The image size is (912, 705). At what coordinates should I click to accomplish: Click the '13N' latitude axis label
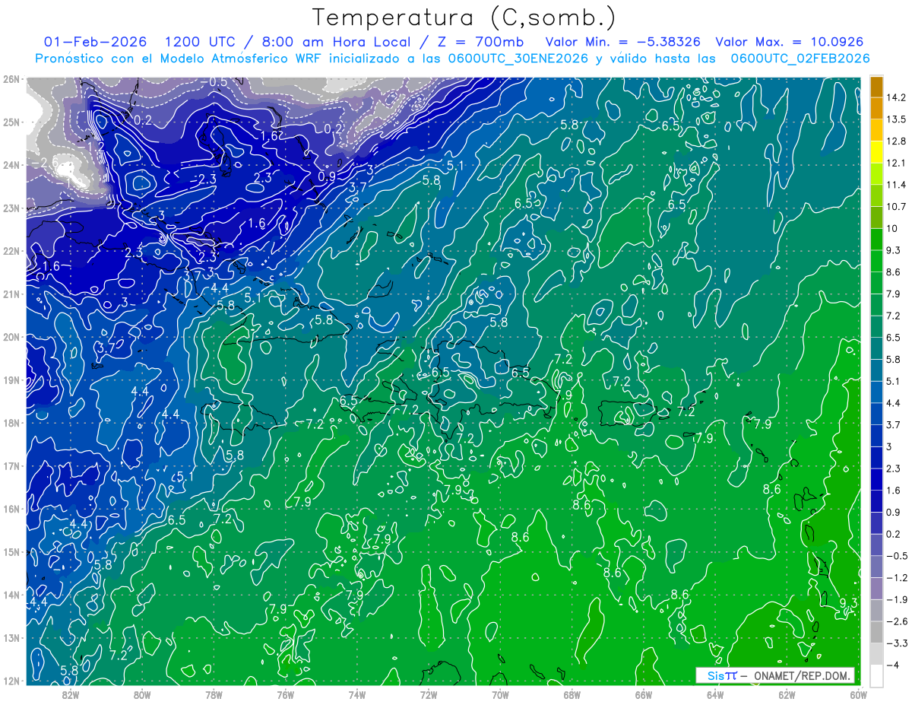11,637
